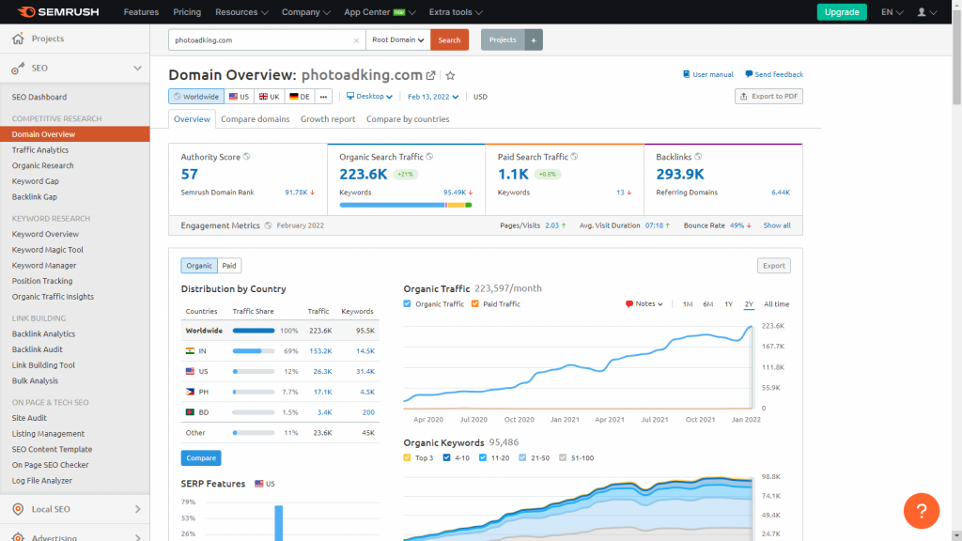The width and height of the screenshot is (962, 541).
Task: Open the Notes dropdown on chart
Action: coord(644,303)
